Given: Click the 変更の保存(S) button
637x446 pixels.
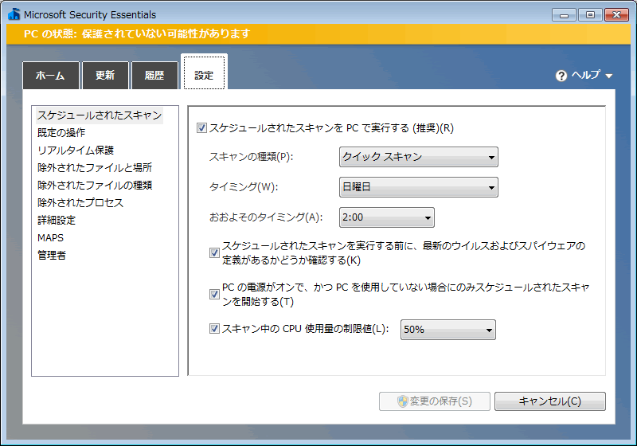Looking at the screenshot, I should click(435, 401).
